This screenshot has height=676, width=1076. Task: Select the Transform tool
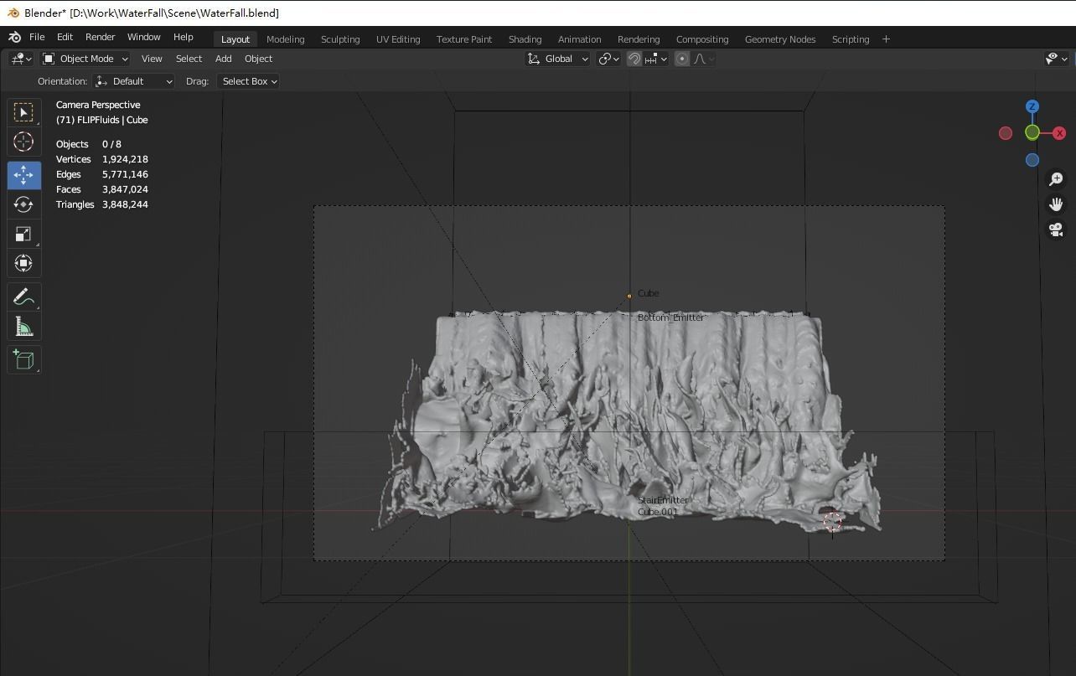pos(23,263)
